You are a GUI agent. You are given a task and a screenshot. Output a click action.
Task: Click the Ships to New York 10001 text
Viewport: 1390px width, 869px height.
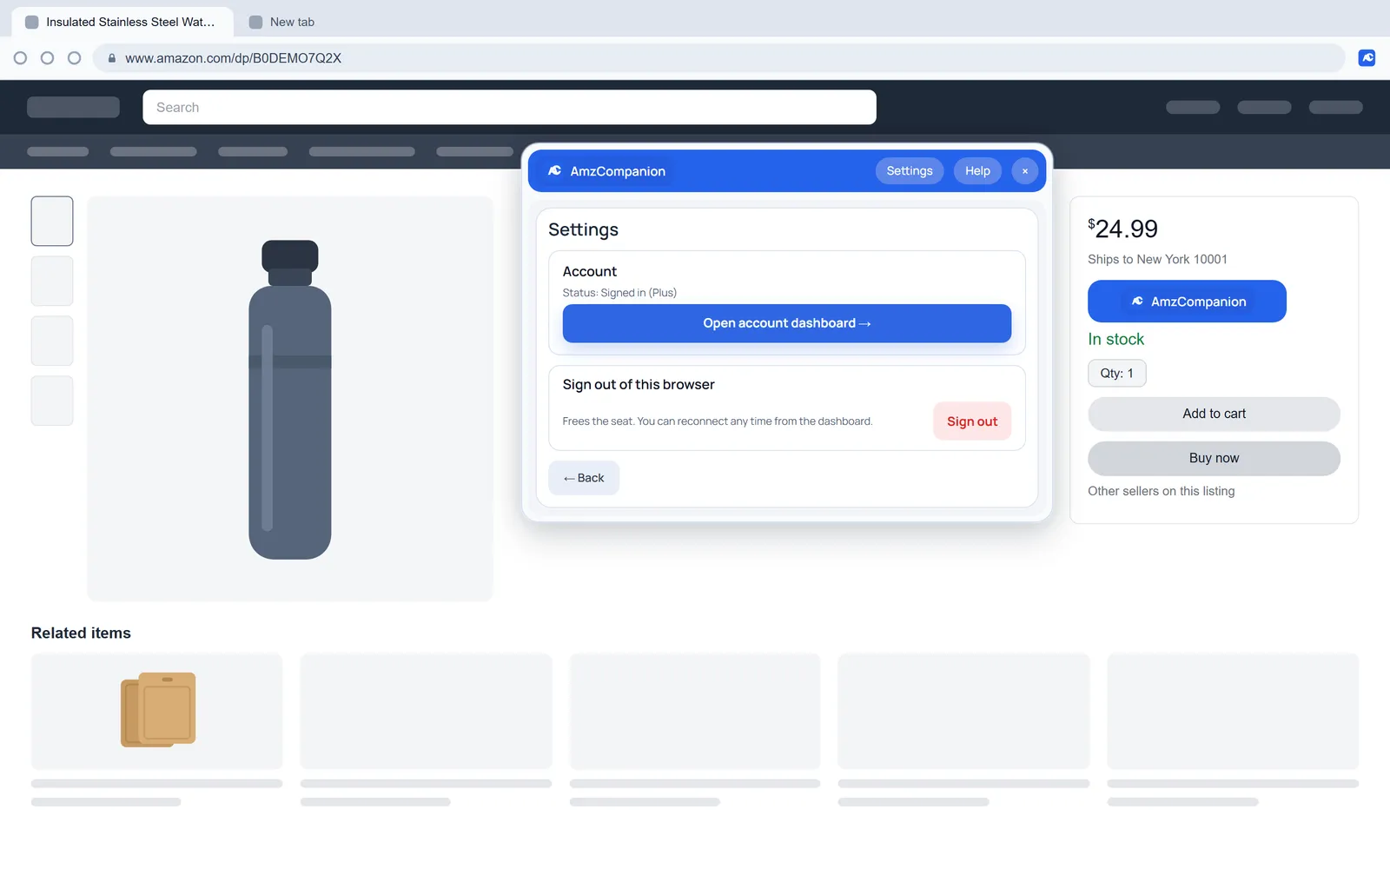tap(1157, 259)
